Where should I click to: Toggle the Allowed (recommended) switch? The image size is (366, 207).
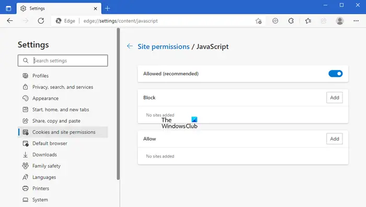point(336,74)
